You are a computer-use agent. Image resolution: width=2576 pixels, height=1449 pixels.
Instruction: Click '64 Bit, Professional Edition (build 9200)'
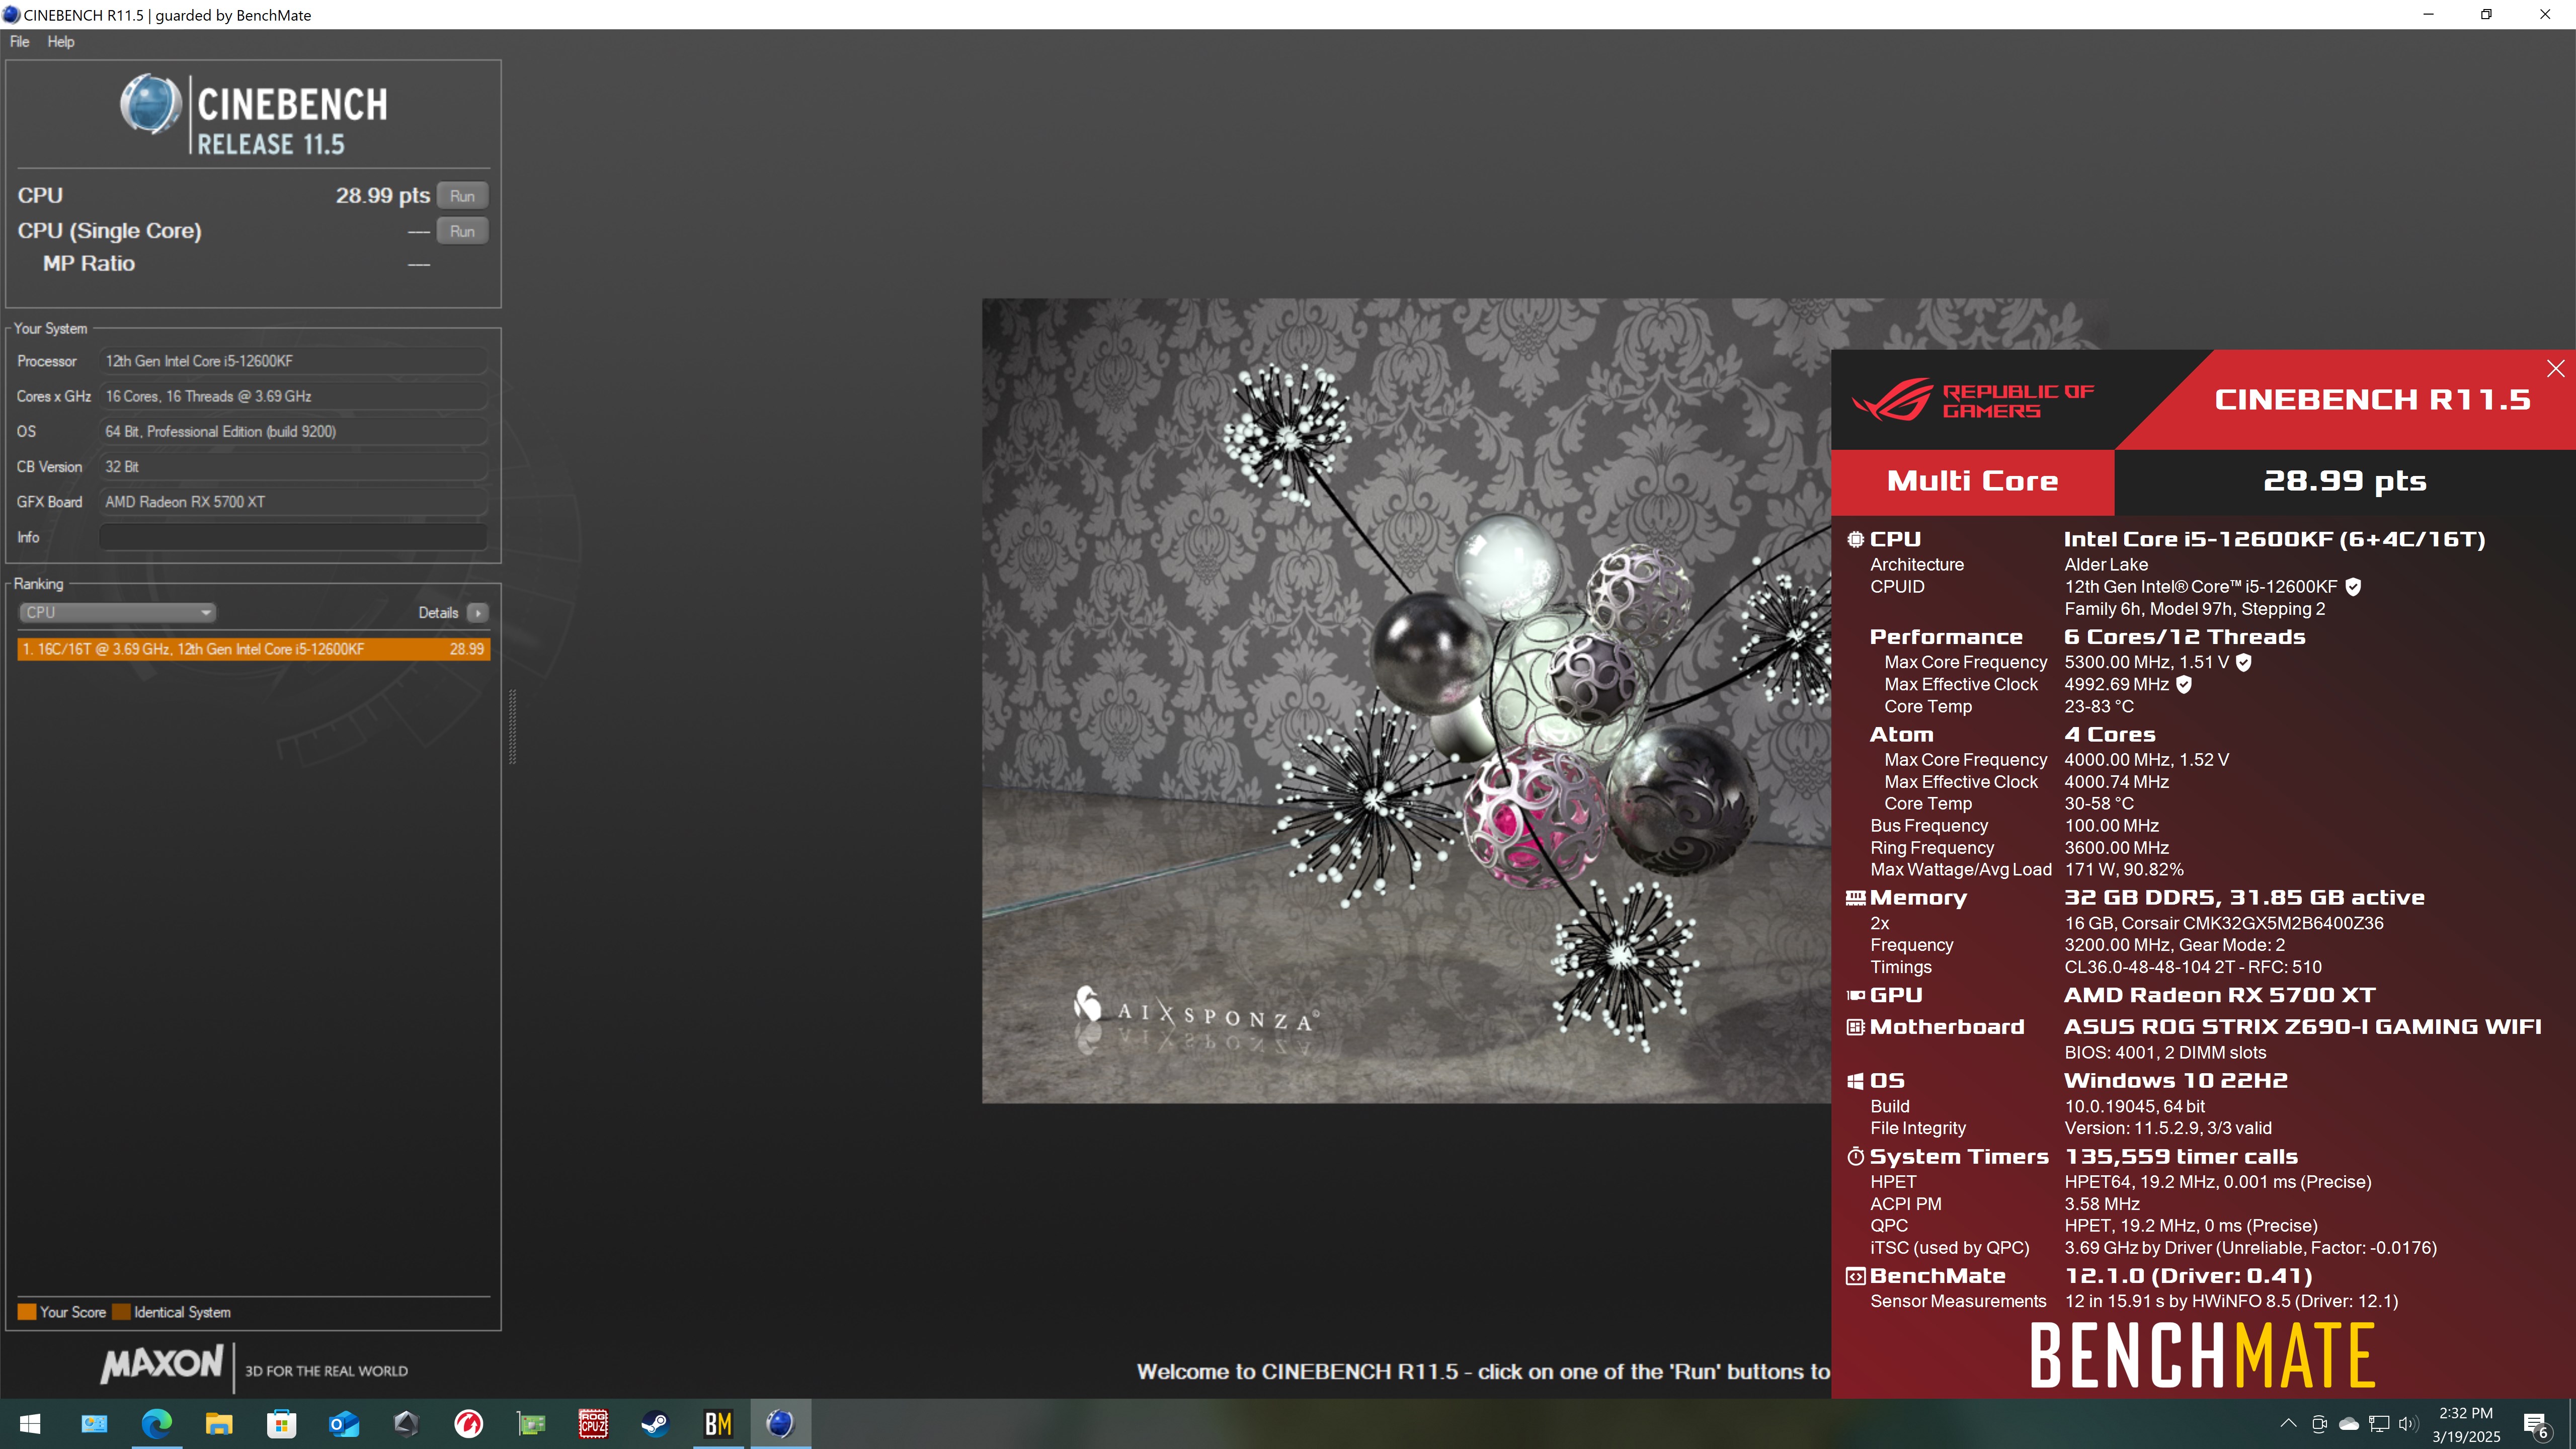(x=293, y=431)
